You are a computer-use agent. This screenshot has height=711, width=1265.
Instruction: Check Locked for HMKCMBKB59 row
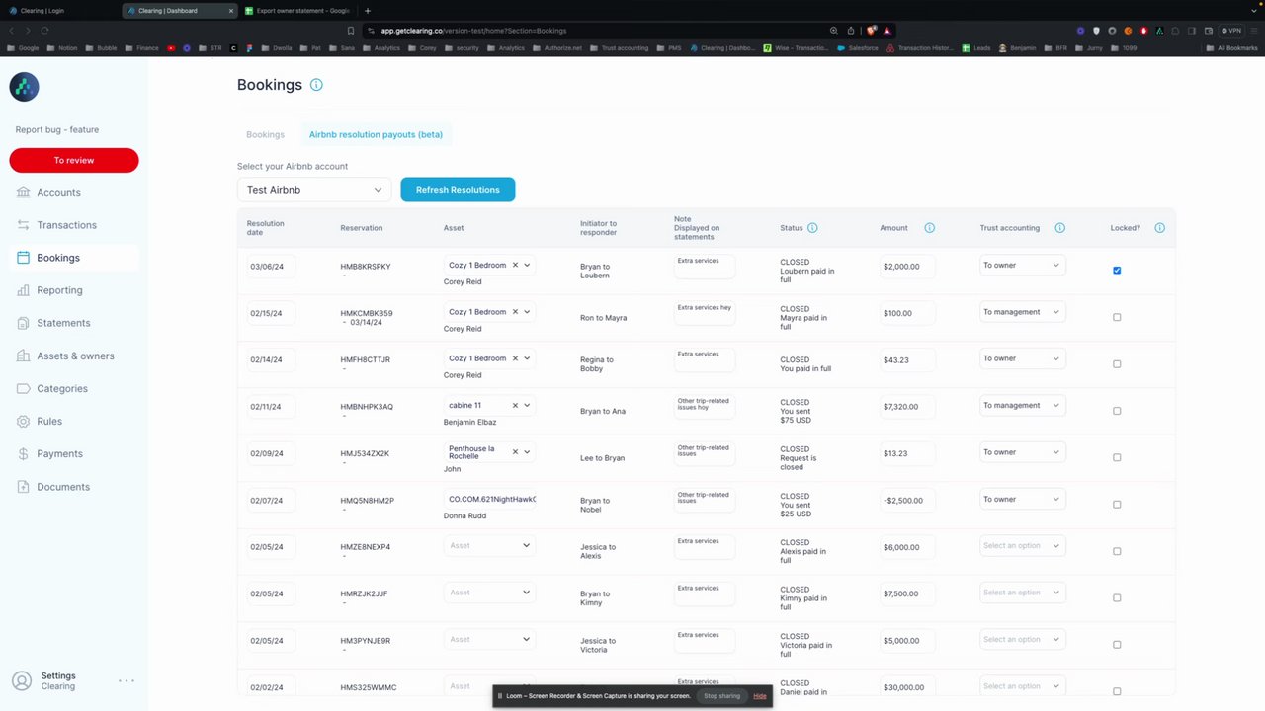pos(1117,317)
